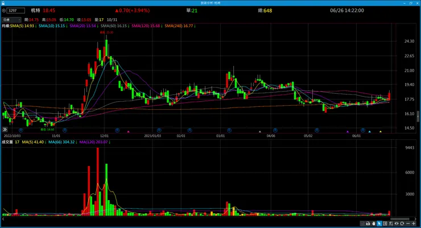Click SMA(120) 15.68 indicator label
Viewport: 421px width, 228px height.
pos(147,26)
